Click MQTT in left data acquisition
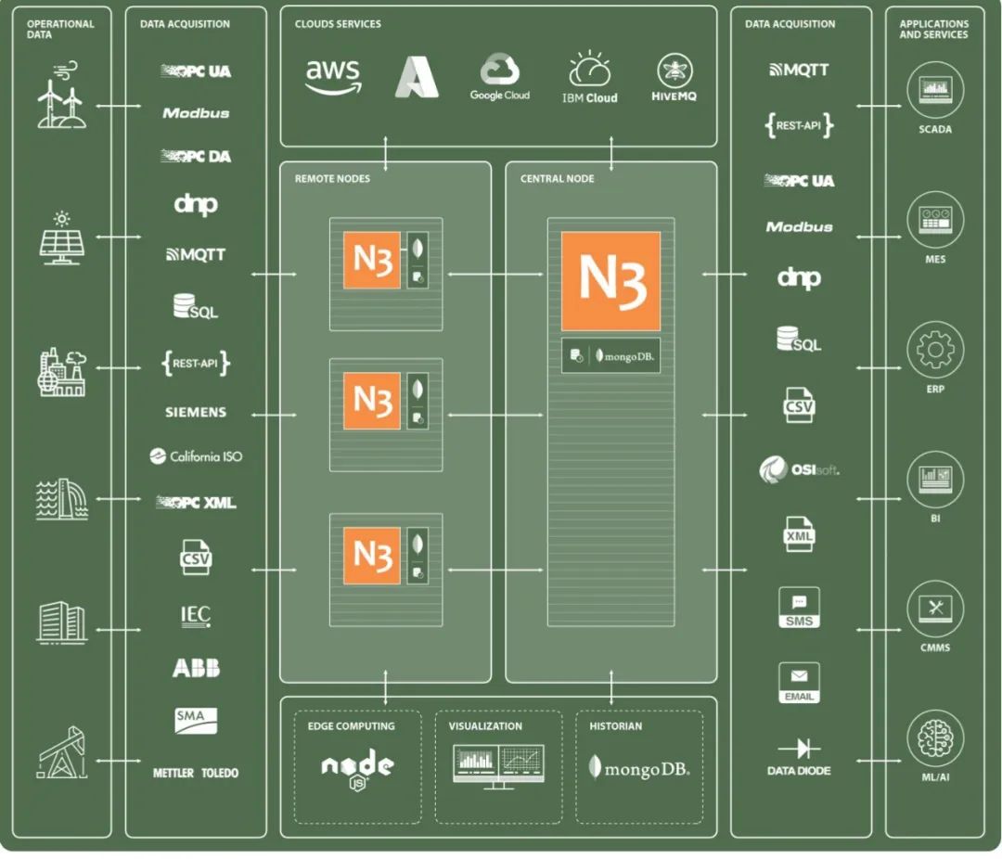 196,255
